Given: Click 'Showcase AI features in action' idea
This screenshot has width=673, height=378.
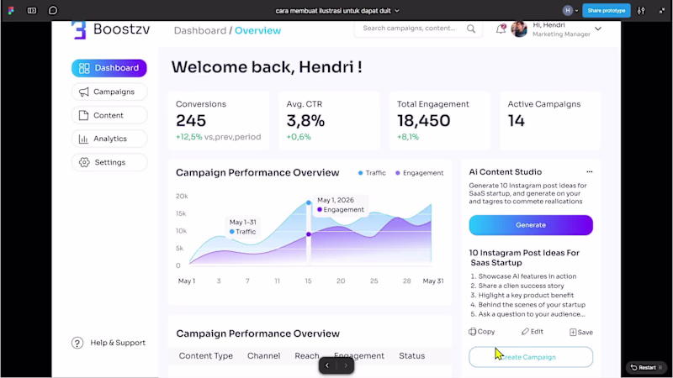Looking at the screenshot, I should (527, 276).
